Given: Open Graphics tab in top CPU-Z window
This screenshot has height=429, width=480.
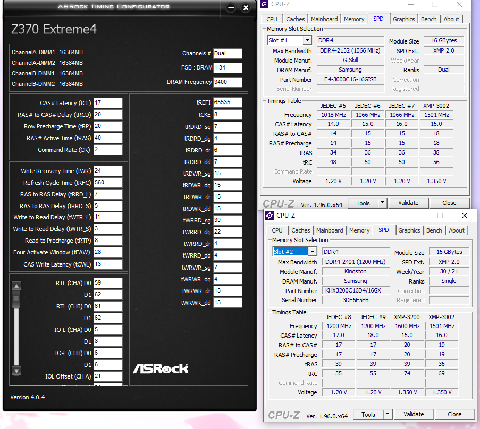Looking at the screenshot, I should [x=404, y=19].
